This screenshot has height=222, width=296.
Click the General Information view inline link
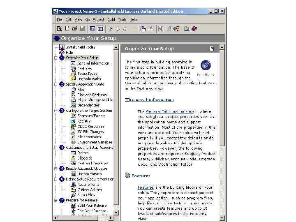tap(170, 111)
